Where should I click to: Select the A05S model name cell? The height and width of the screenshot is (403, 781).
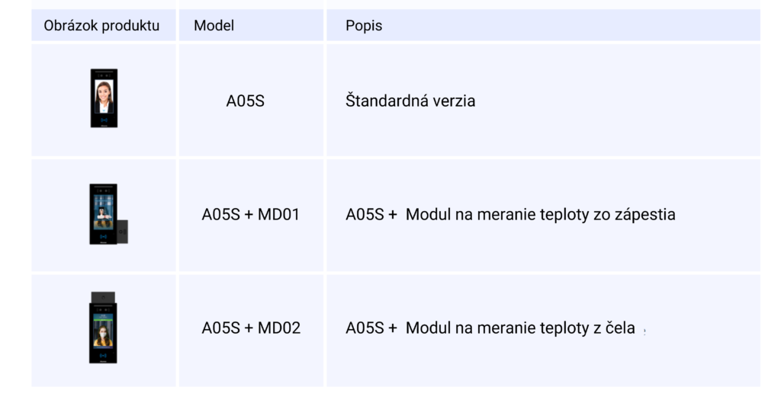pyautogui.click(x=245, y=101)
